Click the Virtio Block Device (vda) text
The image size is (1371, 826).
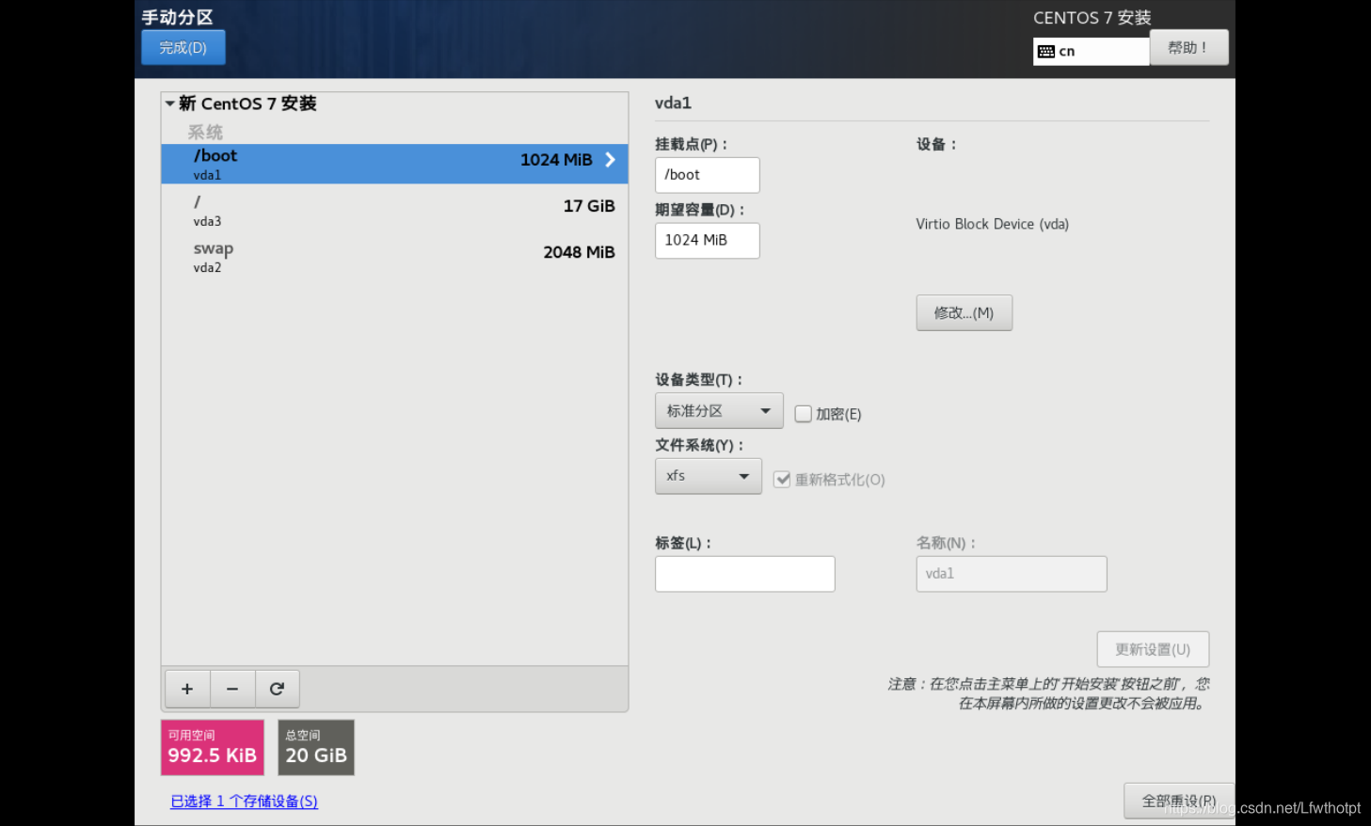[x=993, y=224]
